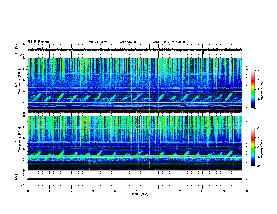Click time axis tick label '10'
This screenshot has width=277, height=214.
246,191
